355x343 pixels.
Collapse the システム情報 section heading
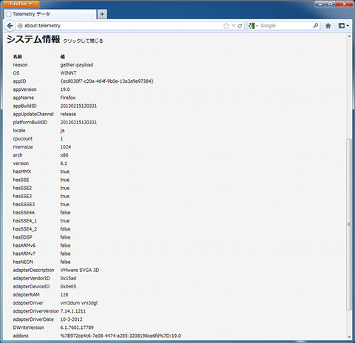tap(33, 39)
